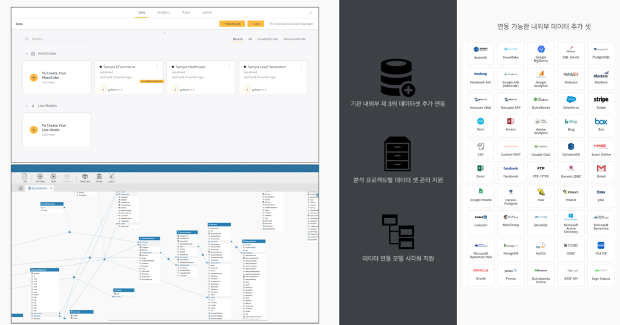This screenshot has width=620, height=325.
Task: Switch to the Analytics tab
Action: pos(163,13)
